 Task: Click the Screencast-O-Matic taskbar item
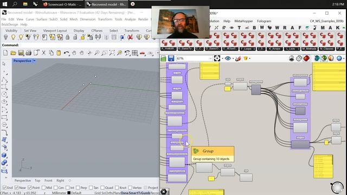pos(62,4)
